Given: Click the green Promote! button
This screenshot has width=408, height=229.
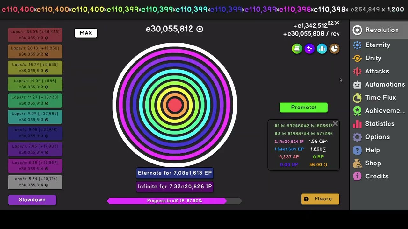Looking at the screenshot, I should pos(304,108).
